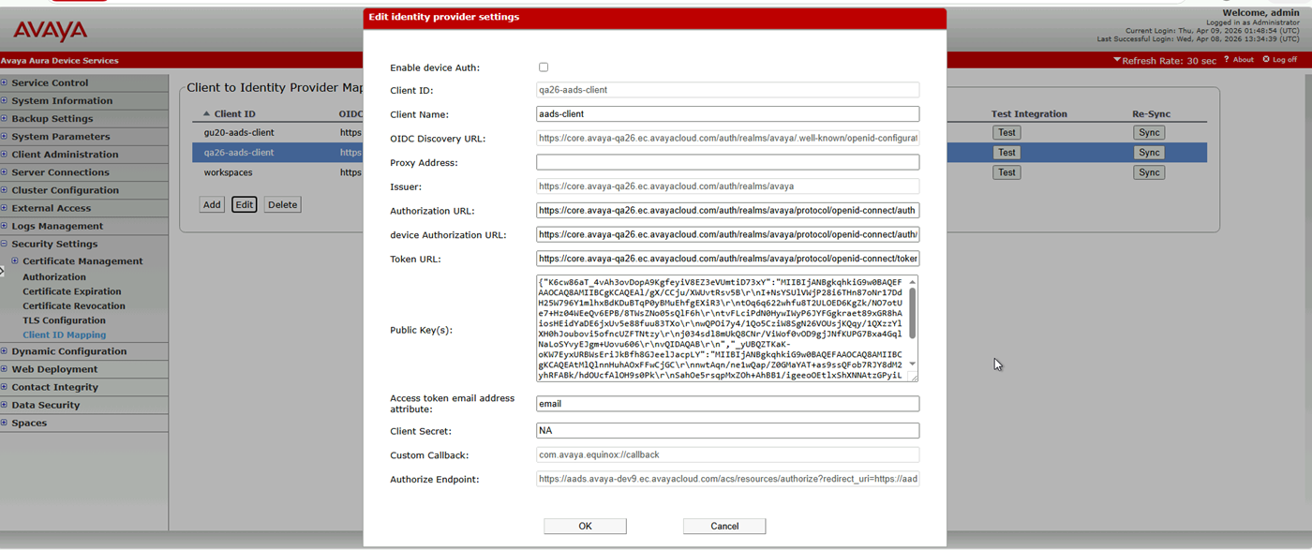Screen dimensions: 1312x550
Task: Click the Public Key(s) scroll down arrow
Action: (x=913, y=364)
